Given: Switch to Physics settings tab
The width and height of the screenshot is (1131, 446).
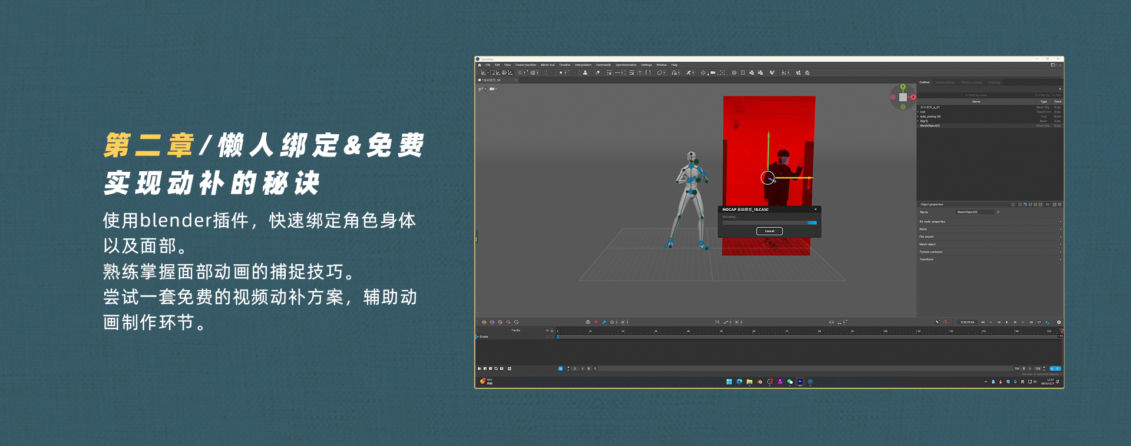Looking at the screenshot, I should point(971,82).
